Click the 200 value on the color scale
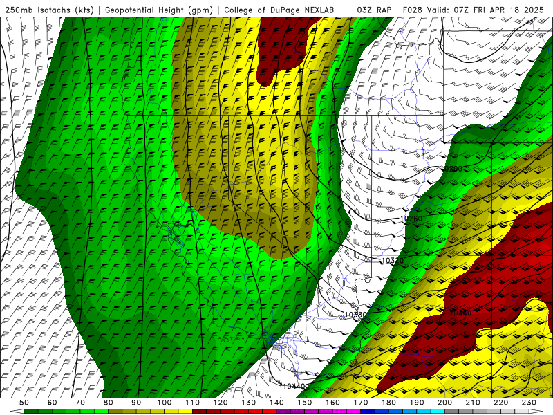This screenshot has height=415, width=553. 445,403
